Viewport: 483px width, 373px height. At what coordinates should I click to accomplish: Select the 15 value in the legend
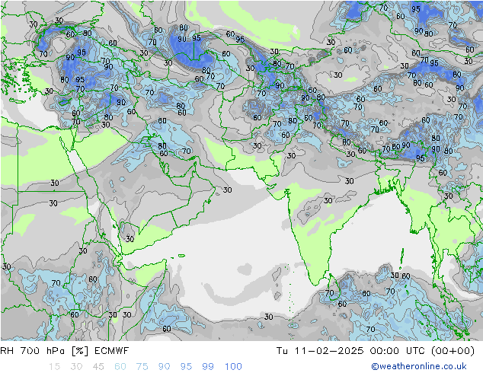[54, 367]
